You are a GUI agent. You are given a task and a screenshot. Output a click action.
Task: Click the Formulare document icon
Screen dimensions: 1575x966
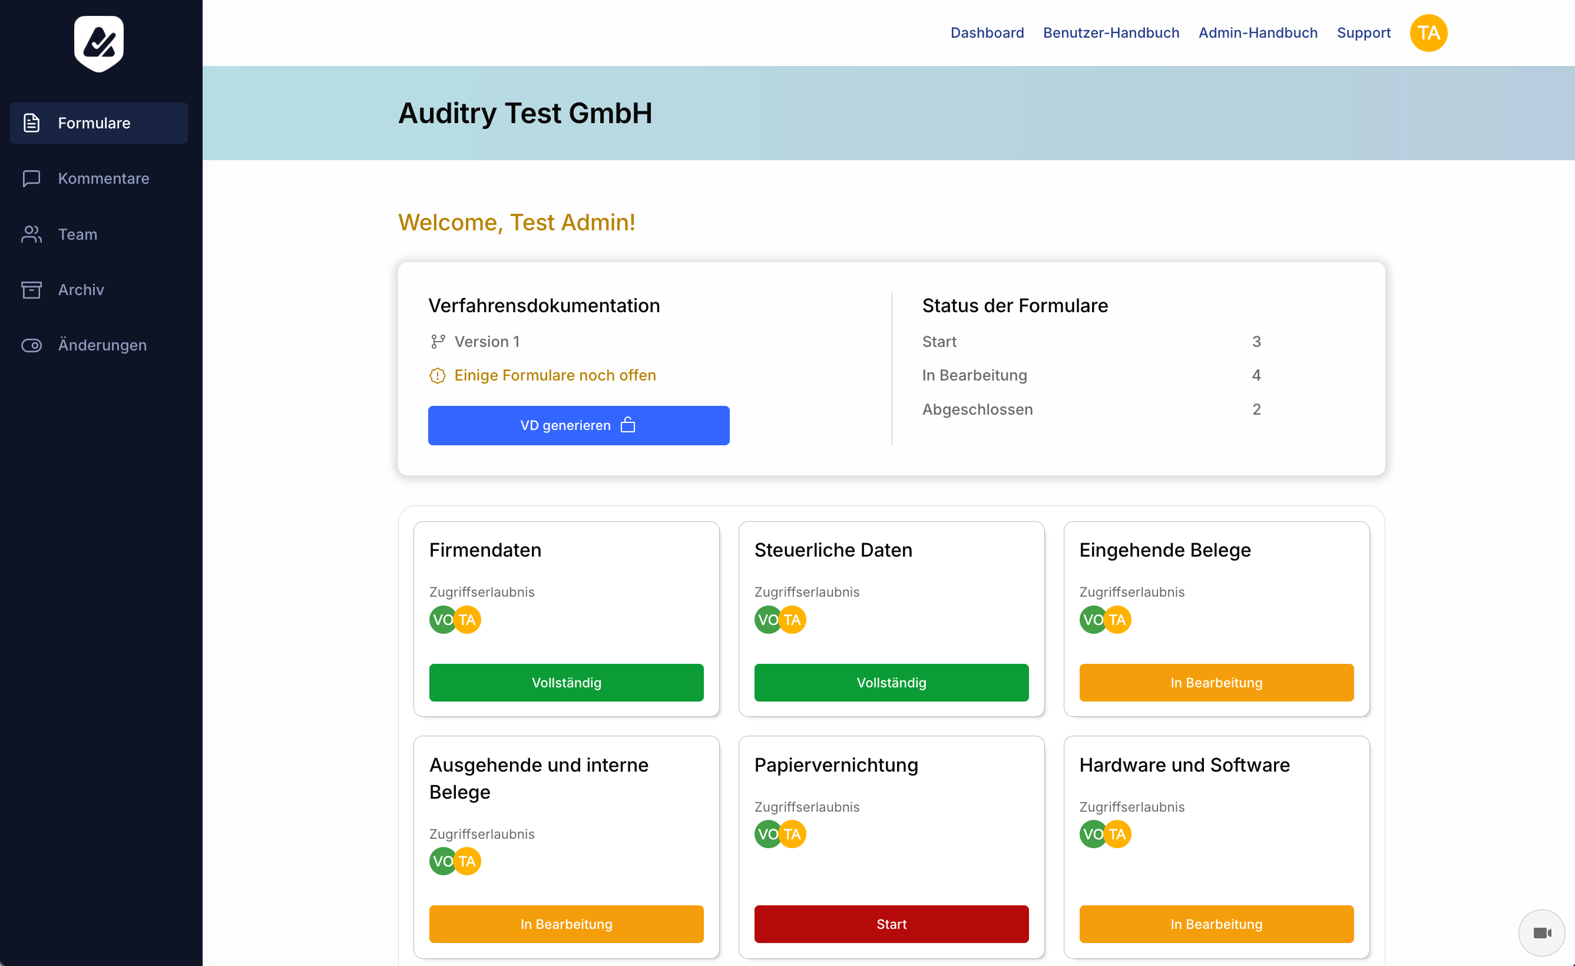[x=31, y=123]
